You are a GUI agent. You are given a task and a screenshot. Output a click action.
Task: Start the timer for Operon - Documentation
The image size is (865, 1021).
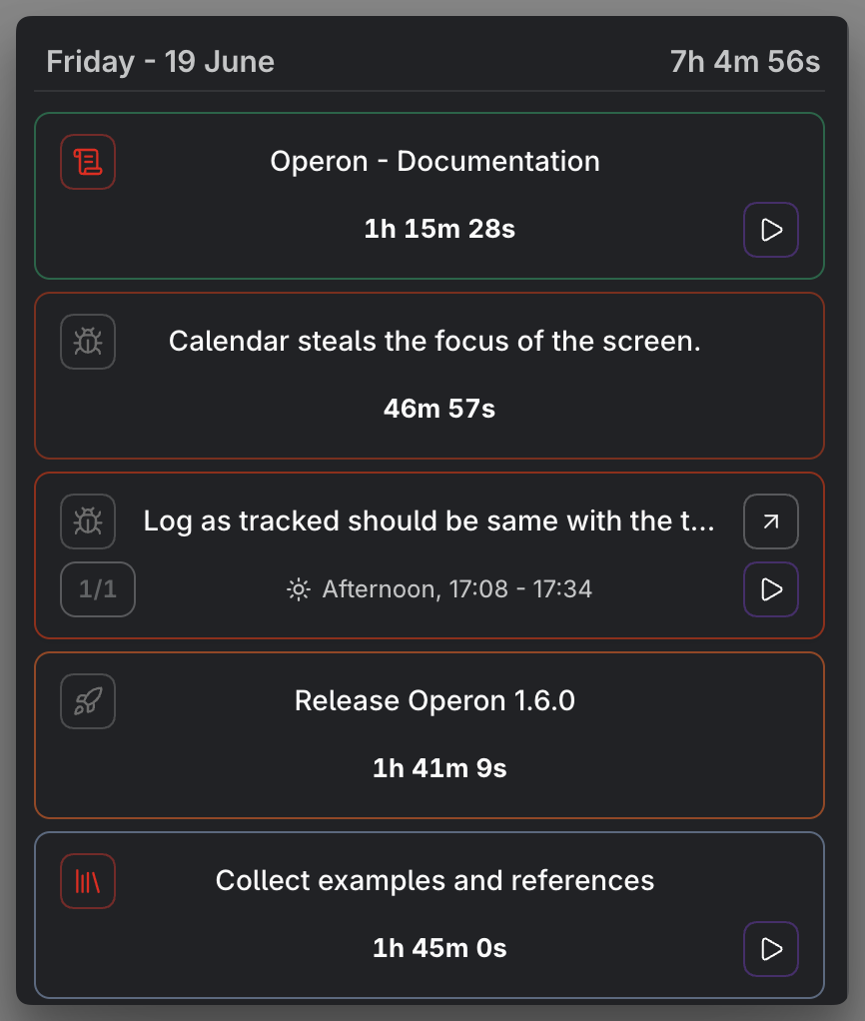(771, 230)
